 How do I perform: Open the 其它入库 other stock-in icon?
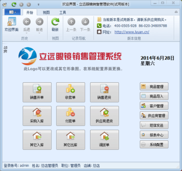[x=37, y=140]
